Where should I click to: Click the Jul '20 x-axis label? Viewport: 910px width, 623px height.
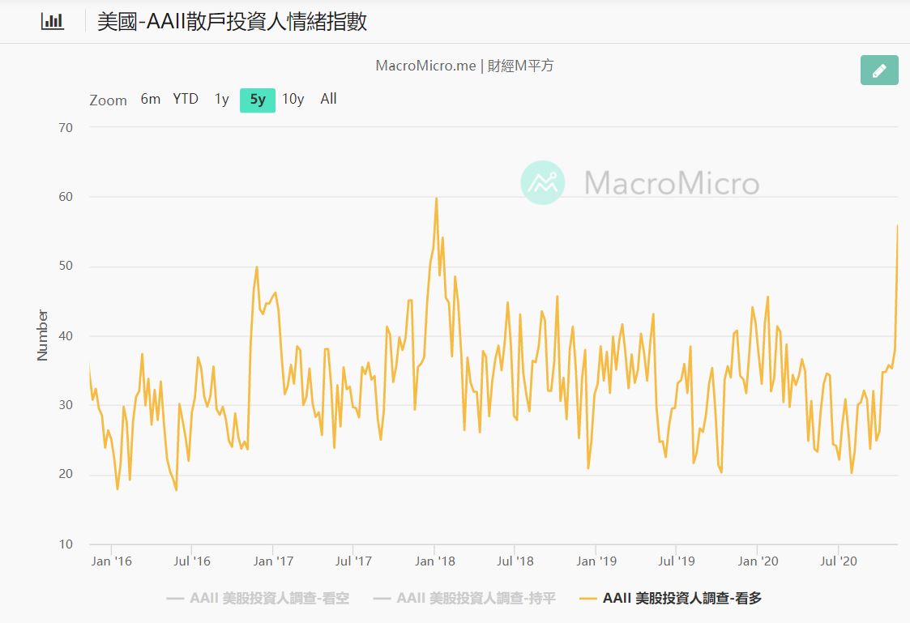839,561
